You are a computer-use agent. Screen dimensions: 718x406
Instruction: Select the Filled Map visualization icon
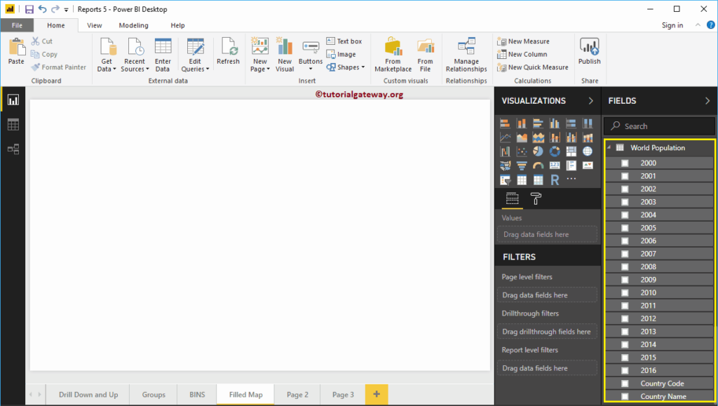[x=505, y=165]
